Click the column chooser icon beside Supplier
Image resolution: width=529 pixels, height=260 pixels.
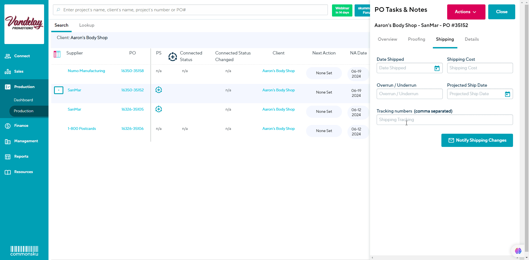[x=57, y=54]
